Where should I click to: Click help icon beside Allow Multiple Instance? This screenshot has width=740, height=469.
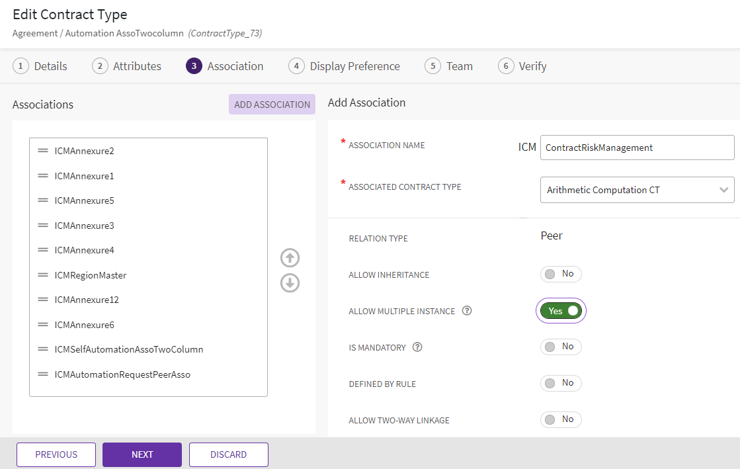[x=467, y=311]
